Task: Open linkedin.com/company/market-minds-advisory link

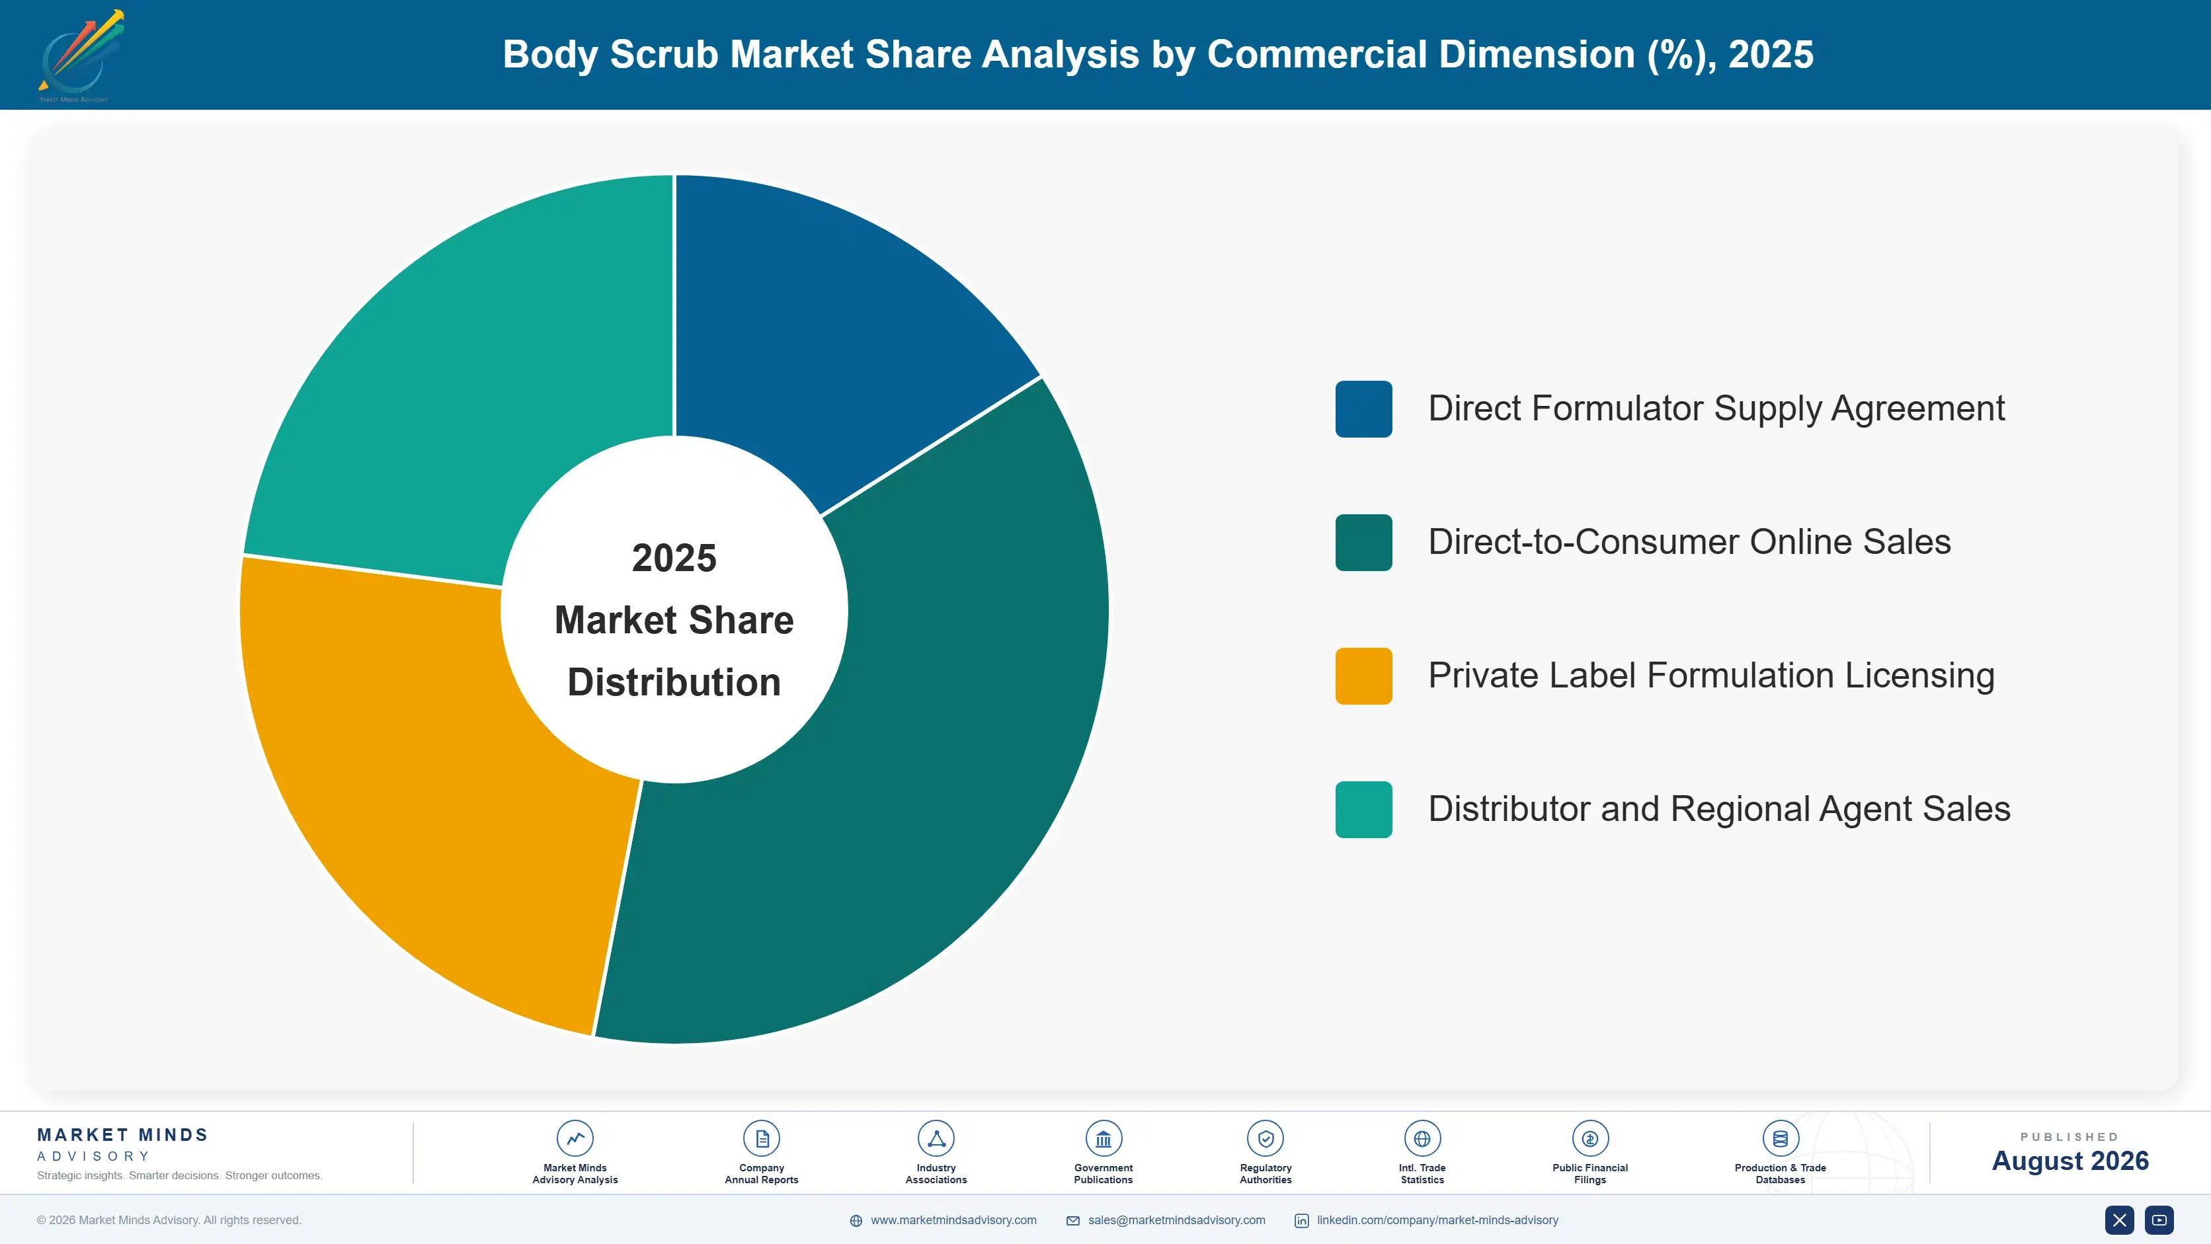Action: pos(1437,1220)
